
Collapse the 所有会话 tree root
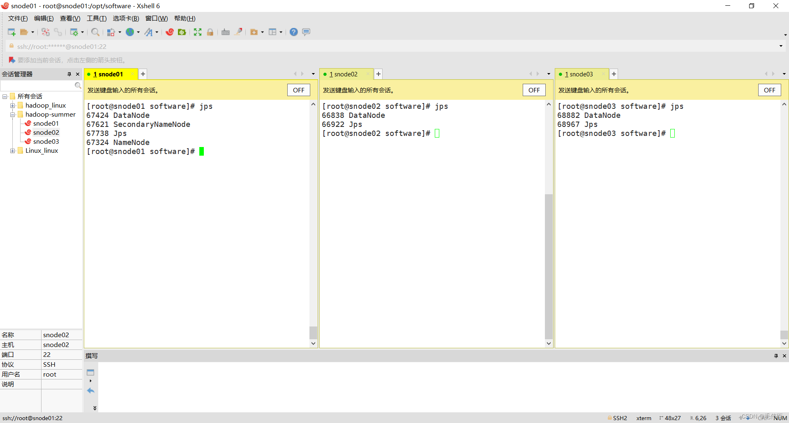pyautogui.click(x=5, y=97)
